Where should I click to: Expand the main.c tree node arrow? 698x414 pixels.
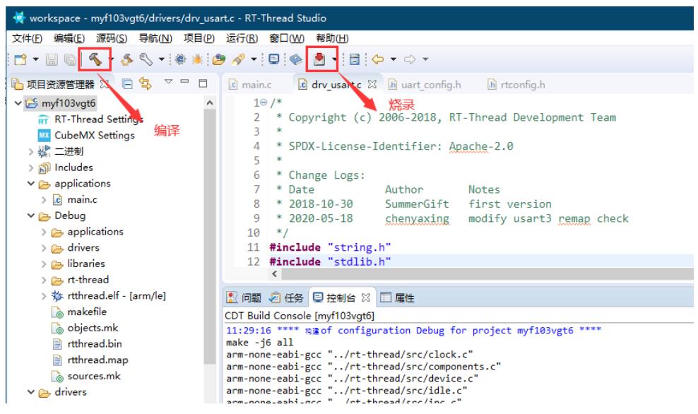[44, 200]
